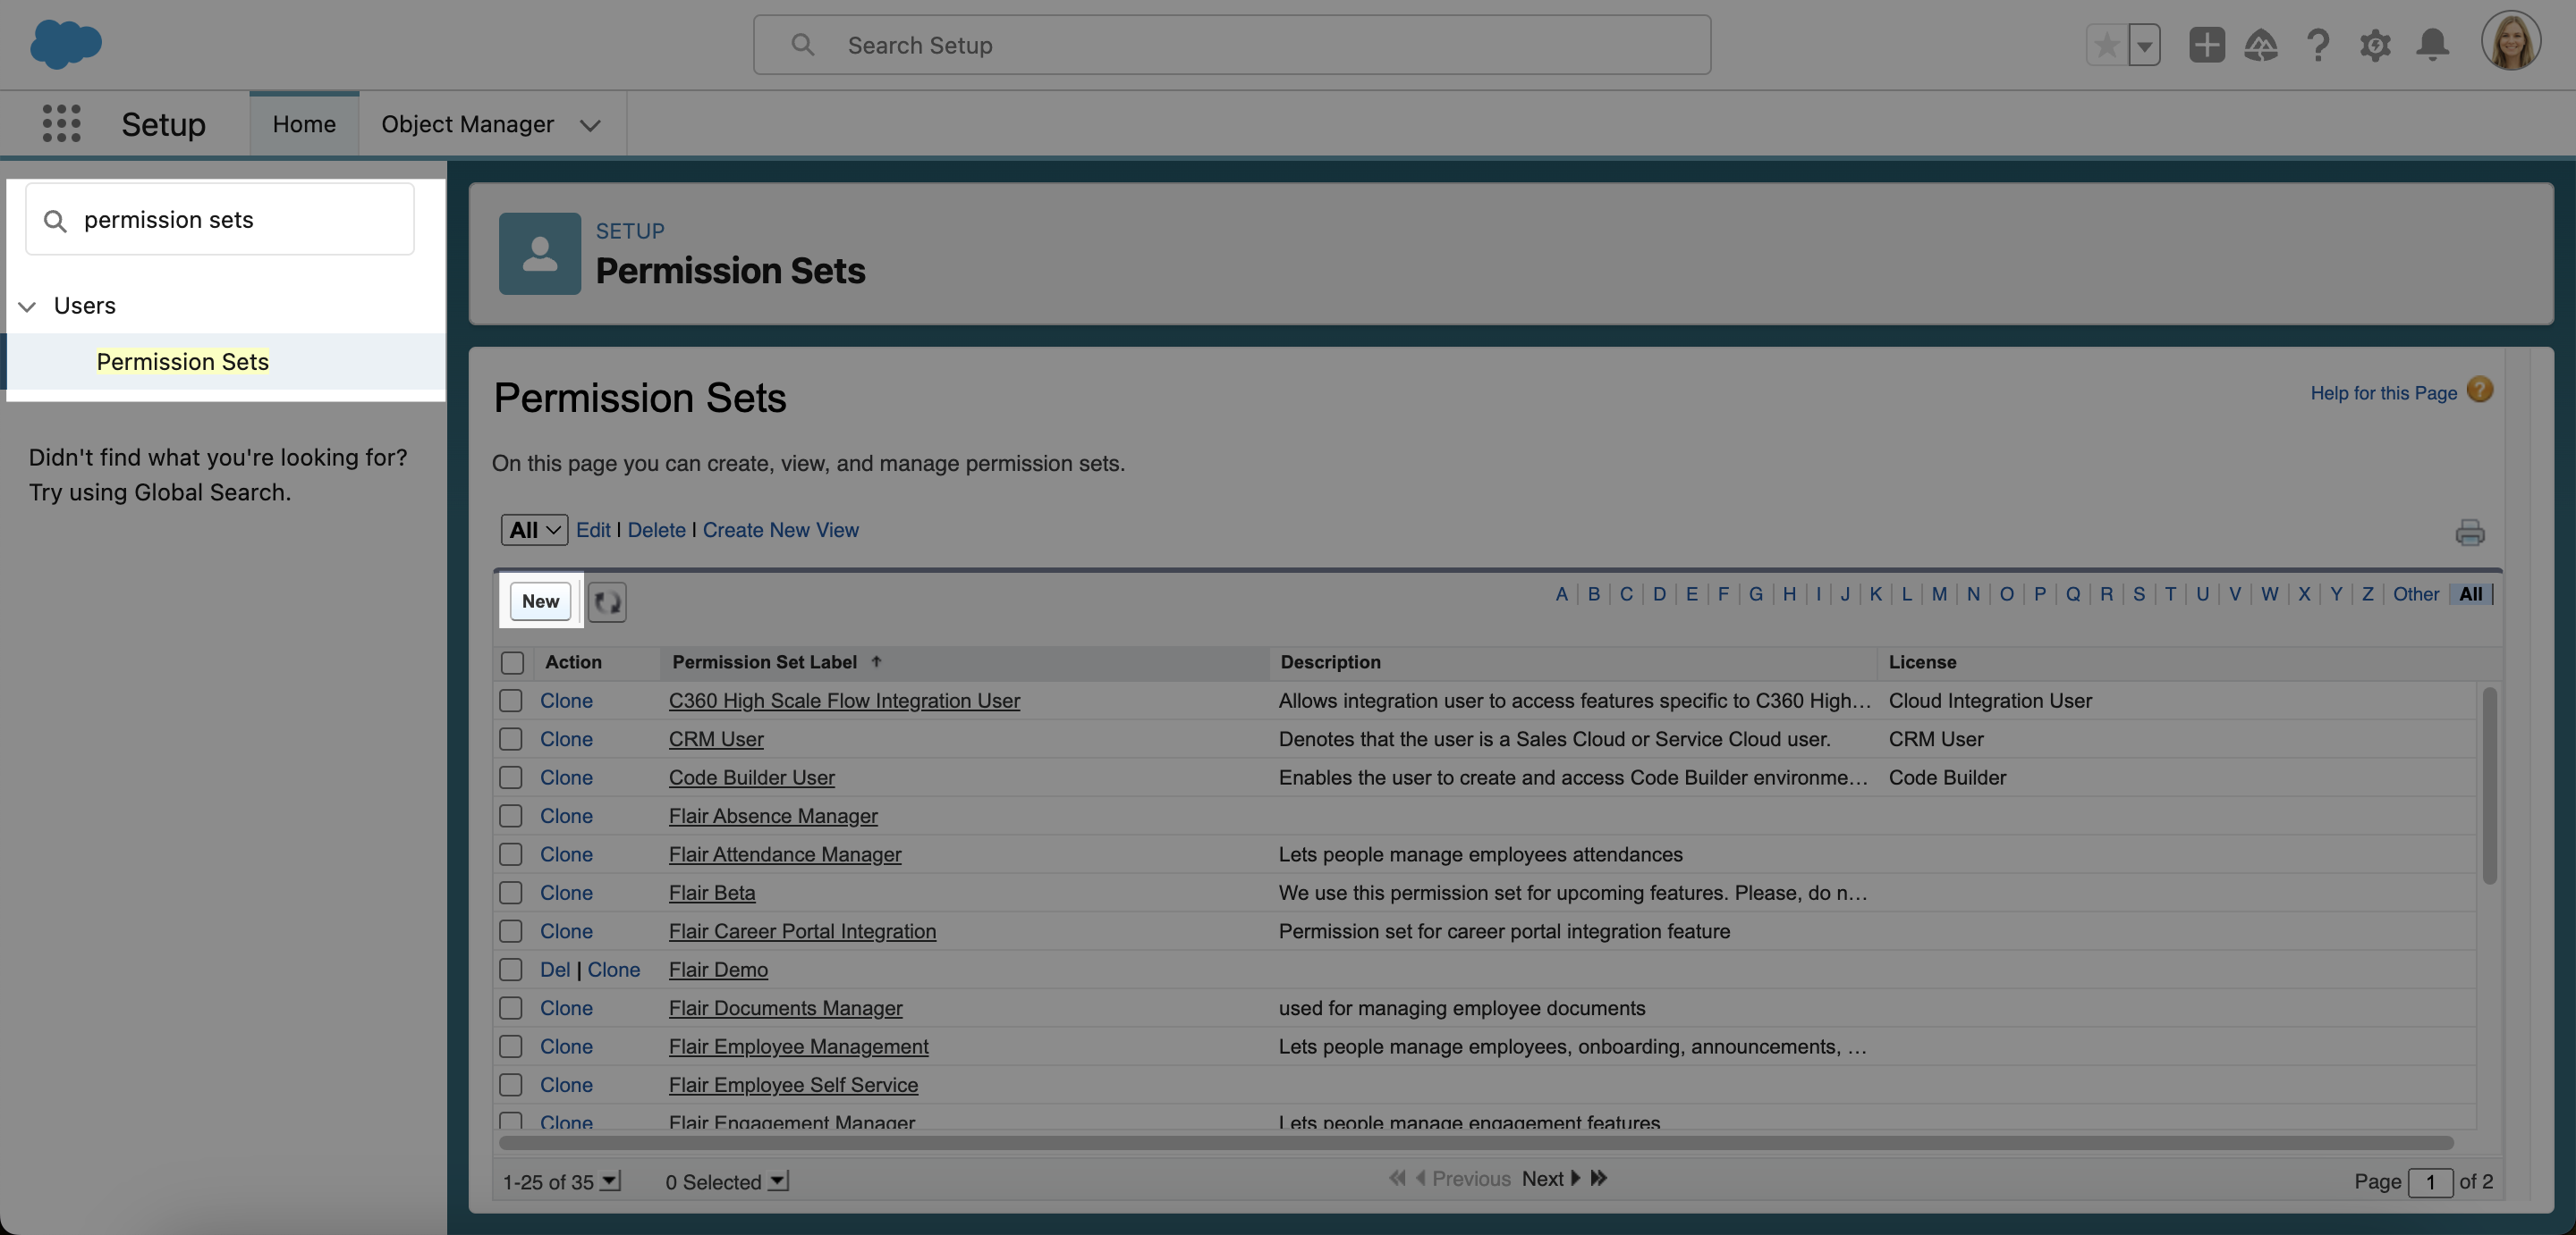Click the refresh list icon beside New
This screenshot has width=2576, height=1235.
point(606,601)
